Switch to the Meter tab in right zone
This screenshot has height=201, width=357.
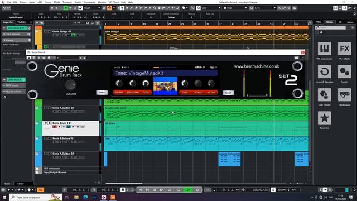click(350, 22)
